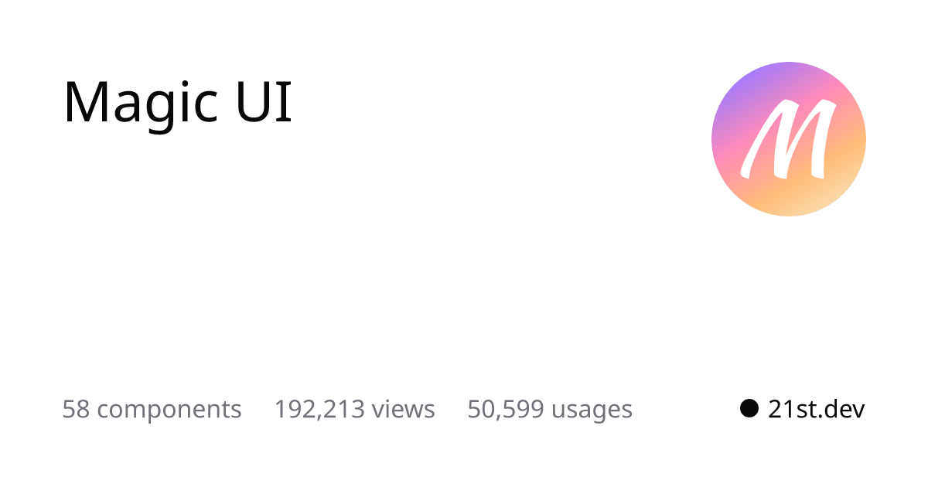Click the Magic UI gradient avatar logo
928x487 pixels.
pos(789,139)
